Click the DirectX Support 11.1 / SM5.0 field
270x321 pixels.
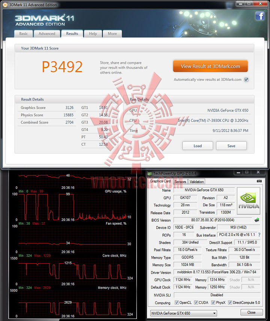pos(247,242)
